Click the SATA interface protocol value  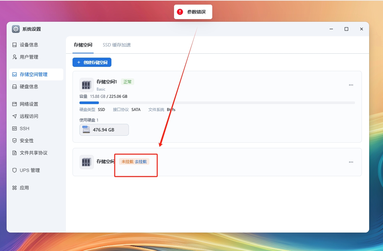point(136,110)
